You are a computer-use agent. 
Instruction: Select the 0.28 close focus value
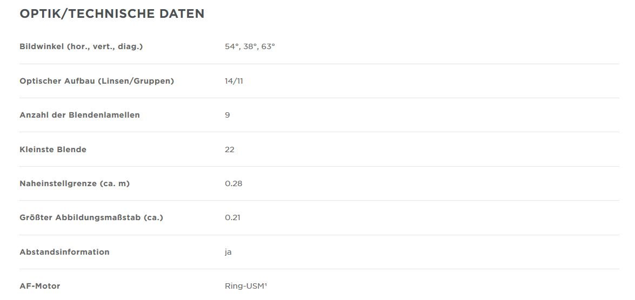(x=233, y=183)
